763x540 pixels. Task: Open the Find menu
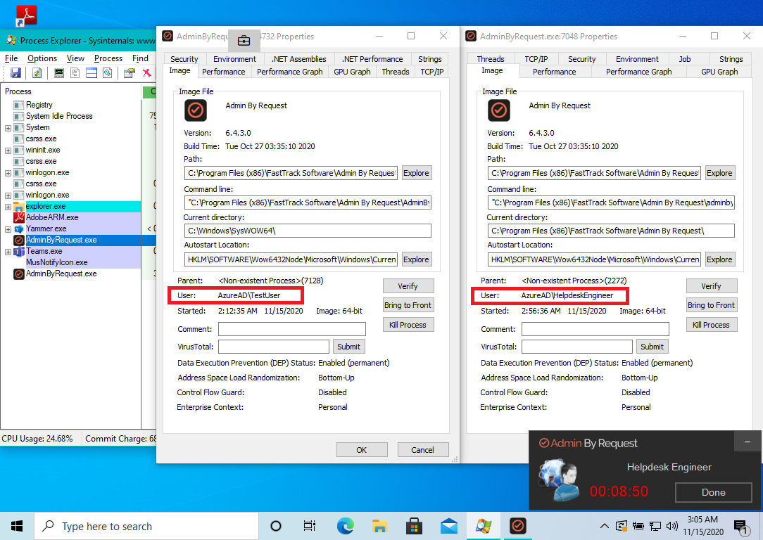tap(140, 58)
